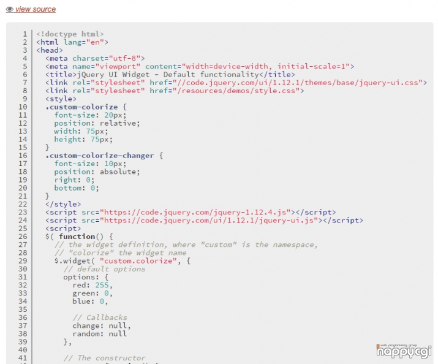Image resolution: width=438 pixels, height=364 pixels.
Task: Click the meta charset utf-8 line
Action: click(x=95, y=58)
